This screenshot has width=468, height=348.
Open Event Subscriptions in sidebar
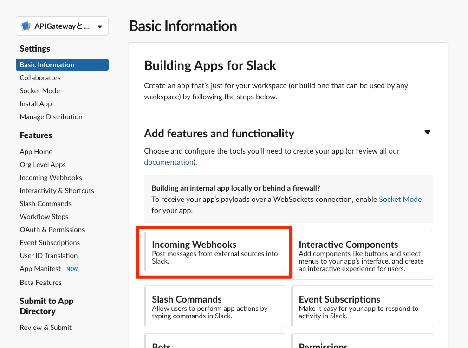click(50, 243)
